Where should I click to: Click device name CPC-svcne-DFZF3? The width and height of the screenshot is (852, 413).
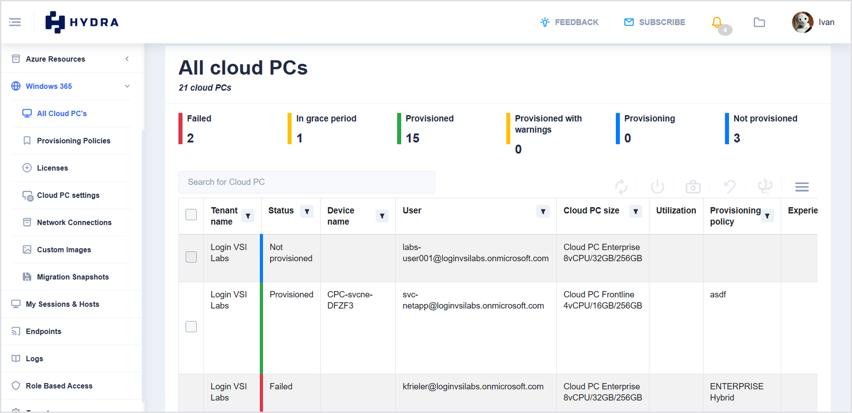(x=350, y=300)
